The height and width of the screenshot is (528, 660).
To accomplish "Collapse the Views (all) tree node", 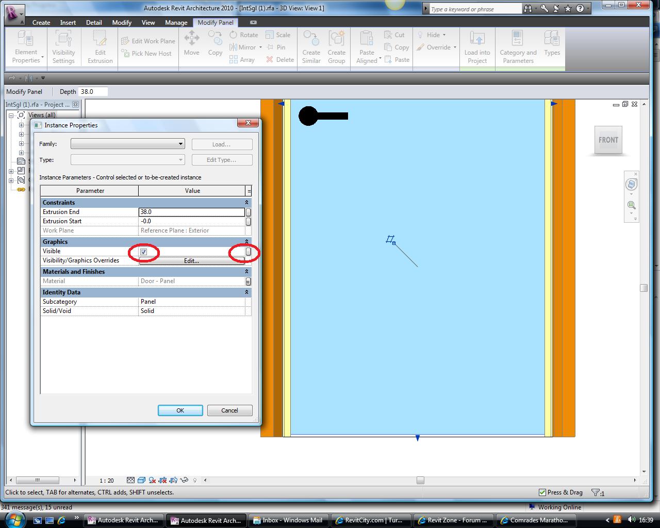I will coord(11,115).
